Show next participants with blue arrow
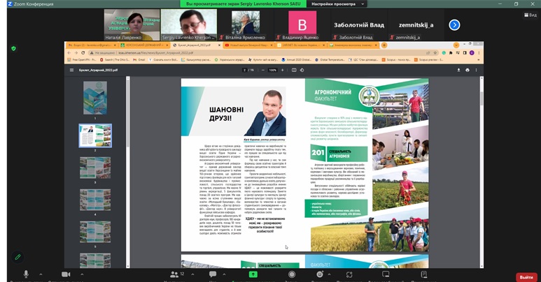 454,25
